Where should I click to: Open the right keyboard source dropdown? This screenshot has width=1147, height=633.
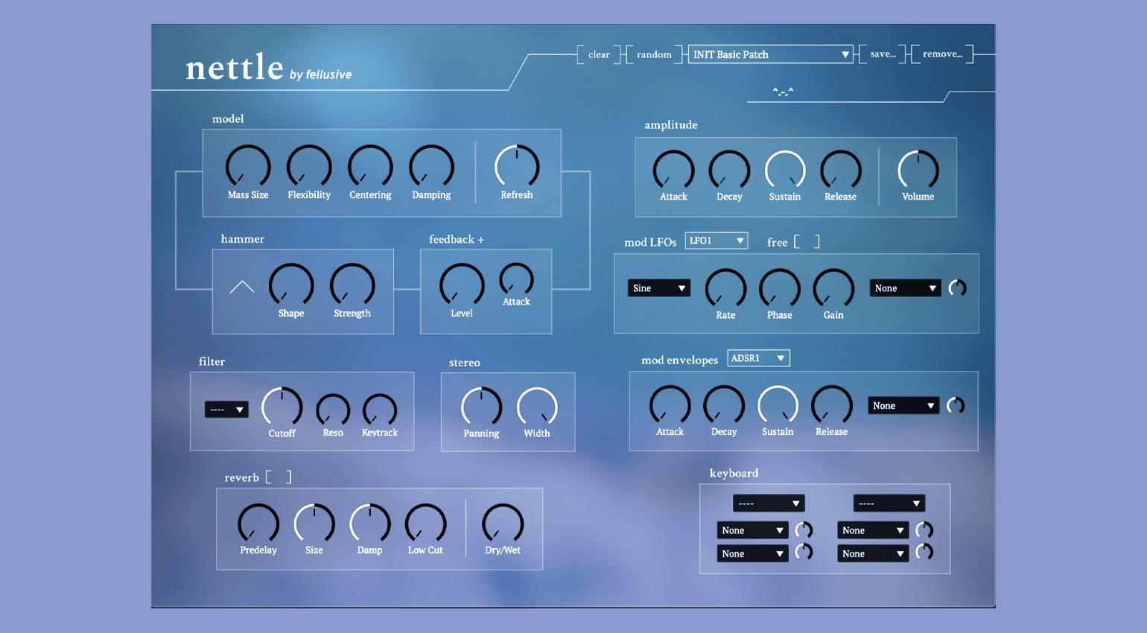(889, 503)
